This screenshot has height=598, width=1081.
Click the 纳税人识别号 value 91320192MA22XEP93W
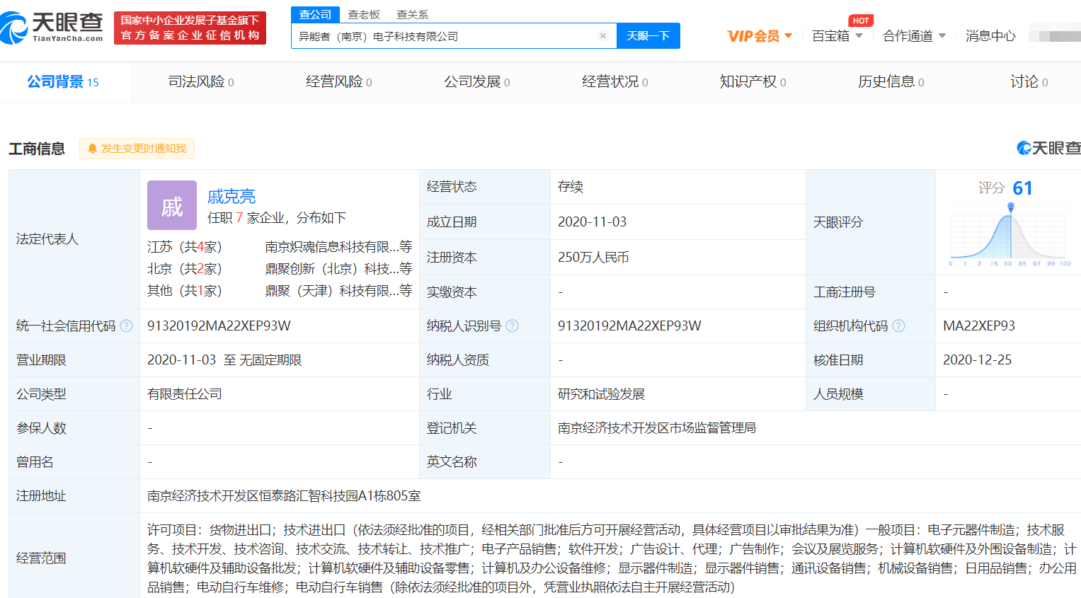tap(629, 326)
